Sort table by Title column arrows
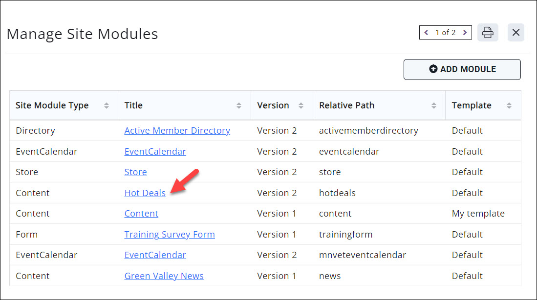The height and width of the screenshot is (300, 537). 239,105
